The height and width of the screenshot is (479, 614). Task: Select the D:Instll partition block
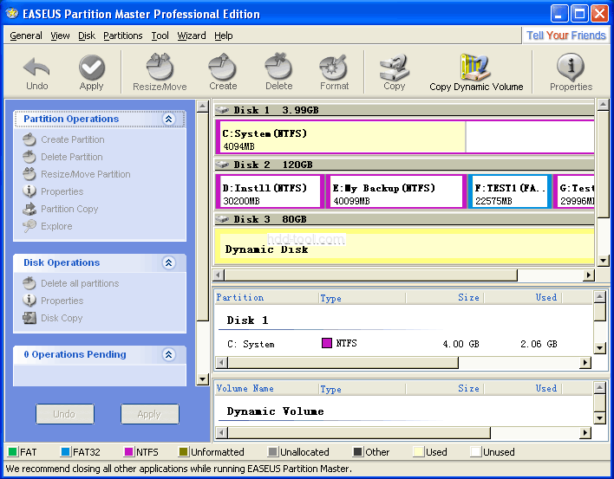[270, 191]
